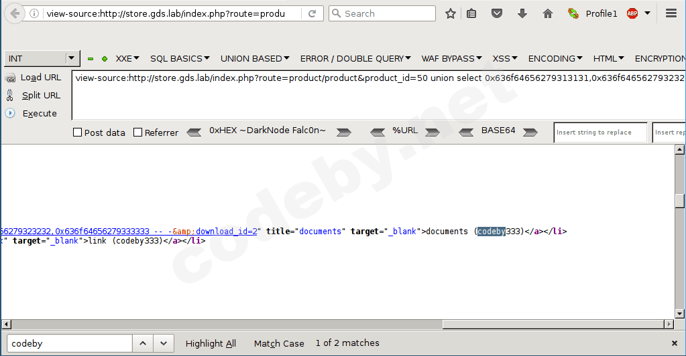Expand the UNION BASED menu
The height and width of the screenshot is (356, 686).
[255, 58]
